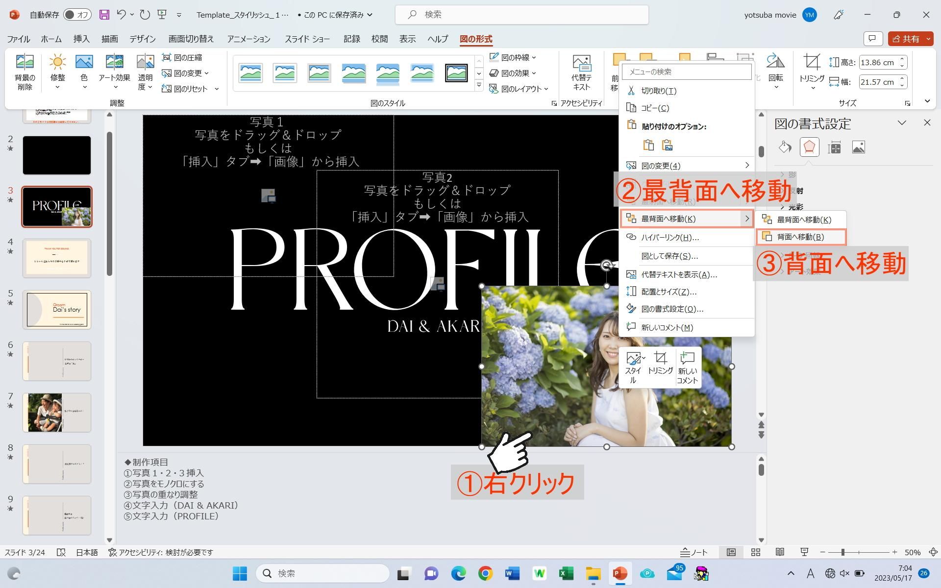Open the Picture icon tab in format pane

point(858,147)
